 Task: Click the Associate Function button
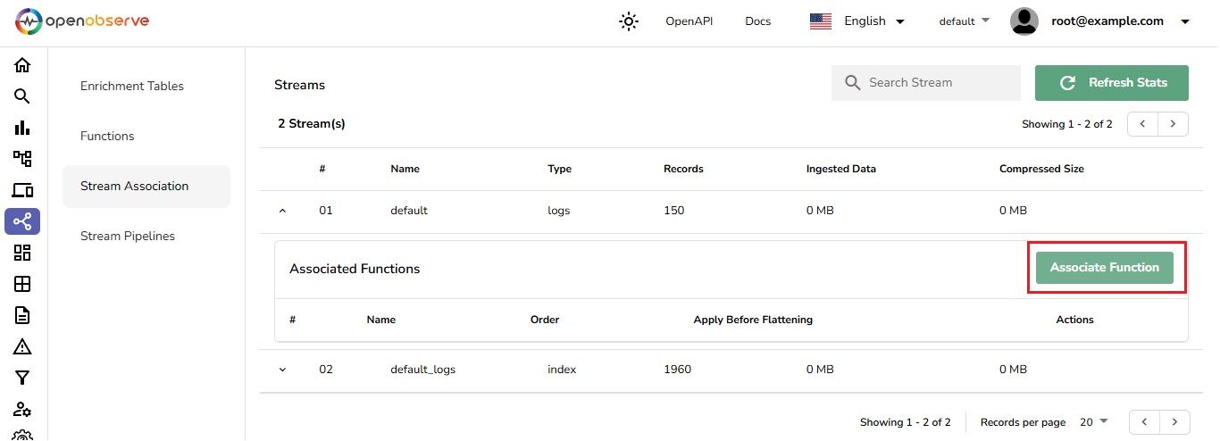click(1105, 268)
